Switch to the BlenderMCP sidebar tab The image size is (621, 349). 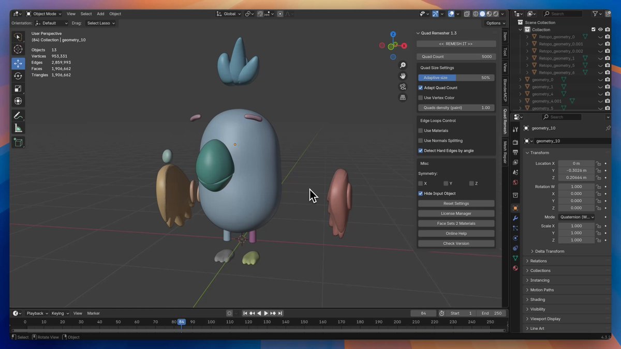click(505, 90)
